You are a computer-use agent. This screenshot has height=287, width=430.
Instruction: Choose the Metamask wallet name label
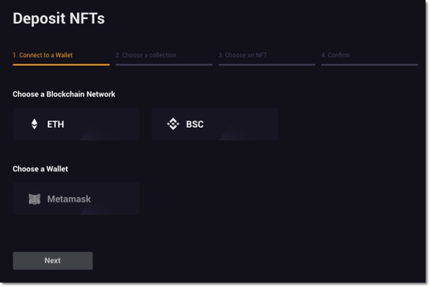tap(69, 199)
